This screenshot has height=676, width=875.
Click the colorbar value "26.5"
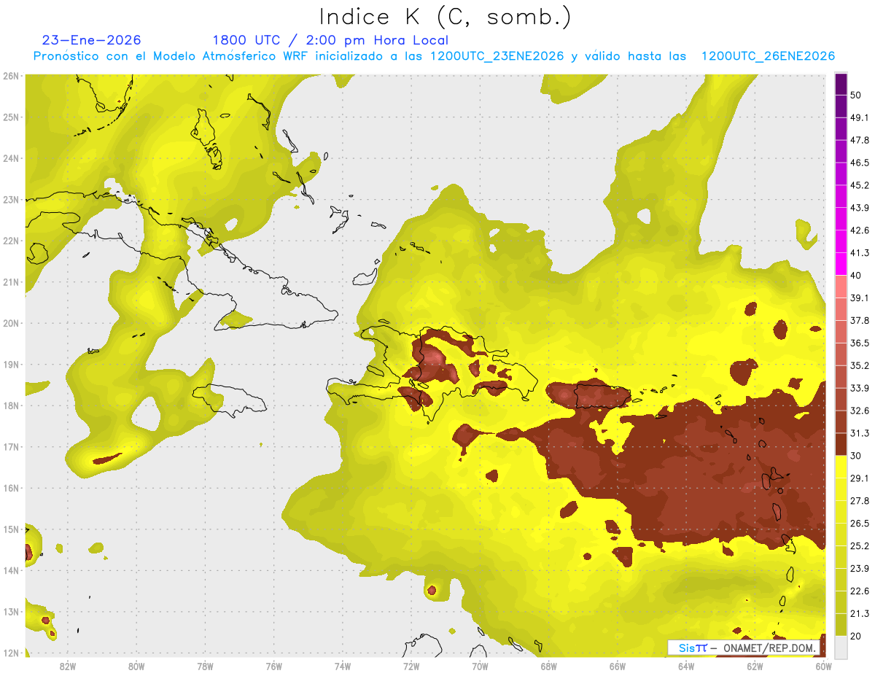click(860, 524)
